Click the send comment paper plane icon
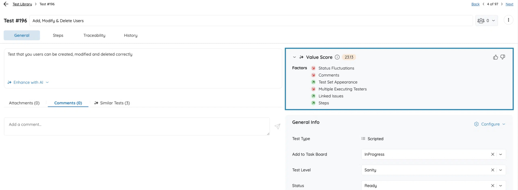This screenshot has height=190, width=518. [x=277, y=126]
